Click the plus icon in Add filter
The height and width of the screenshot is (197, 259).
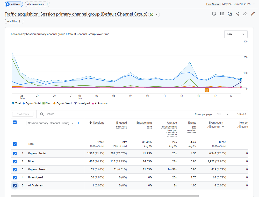20,21
